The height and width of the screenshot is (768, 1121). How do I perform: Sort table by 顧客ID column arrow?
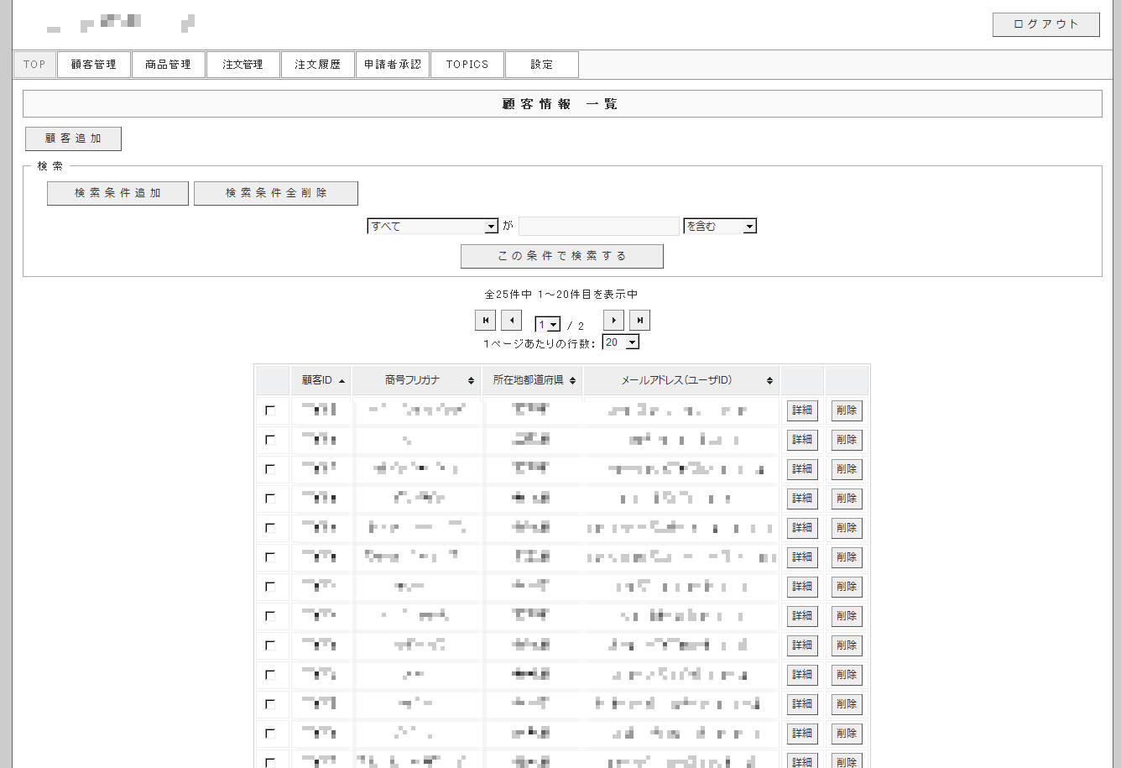[x=342, y=381]
